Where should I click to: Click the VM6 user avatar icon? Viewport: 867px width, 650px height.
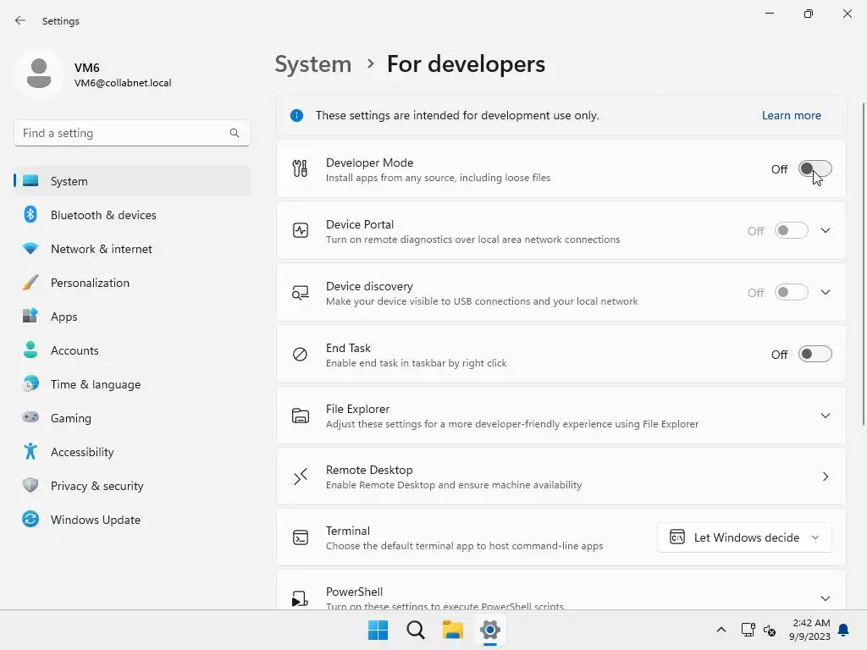(x=39, y=73)
